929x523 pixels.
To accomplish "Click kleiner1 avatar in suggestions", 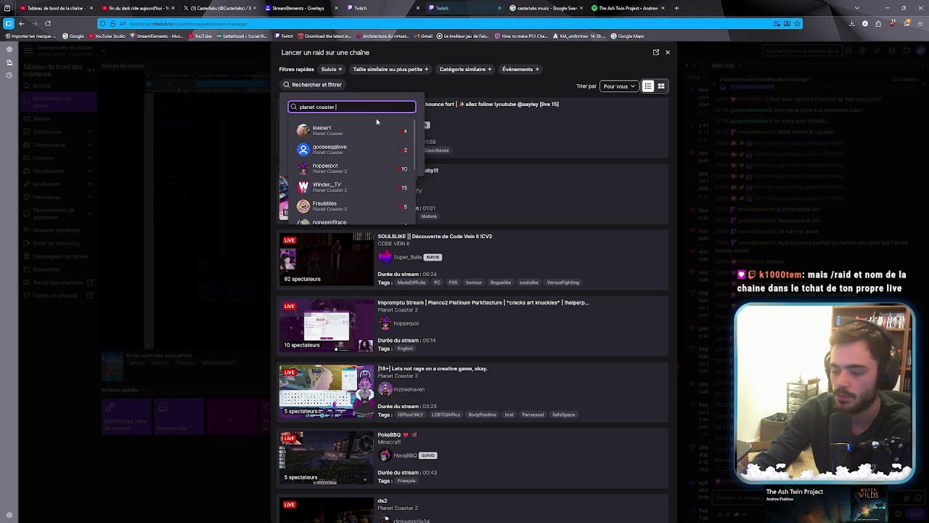I will tap(303, 130).
